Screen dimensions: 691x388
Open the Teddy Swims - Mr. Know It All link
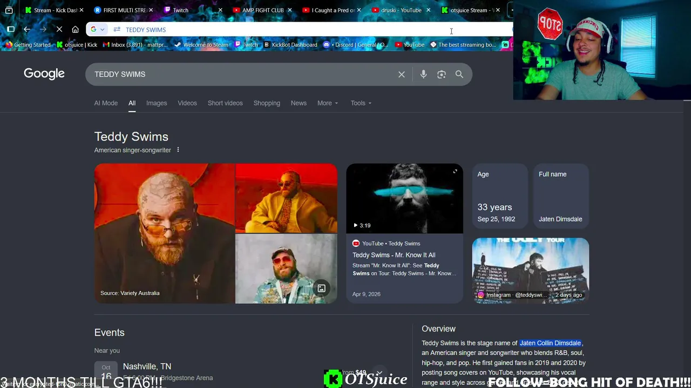394,255
